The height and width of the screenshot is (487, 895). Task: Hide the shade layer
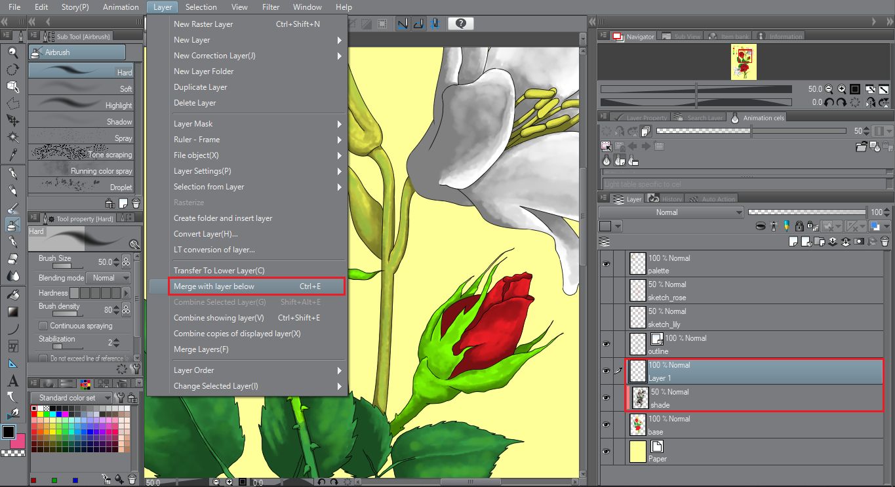(606, 398)
